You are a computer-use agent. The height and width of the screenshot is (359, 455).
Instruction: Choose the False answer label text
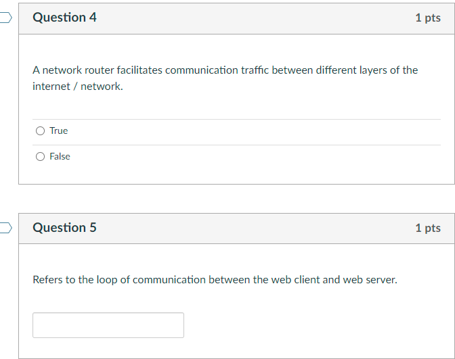tap(60, 156)
